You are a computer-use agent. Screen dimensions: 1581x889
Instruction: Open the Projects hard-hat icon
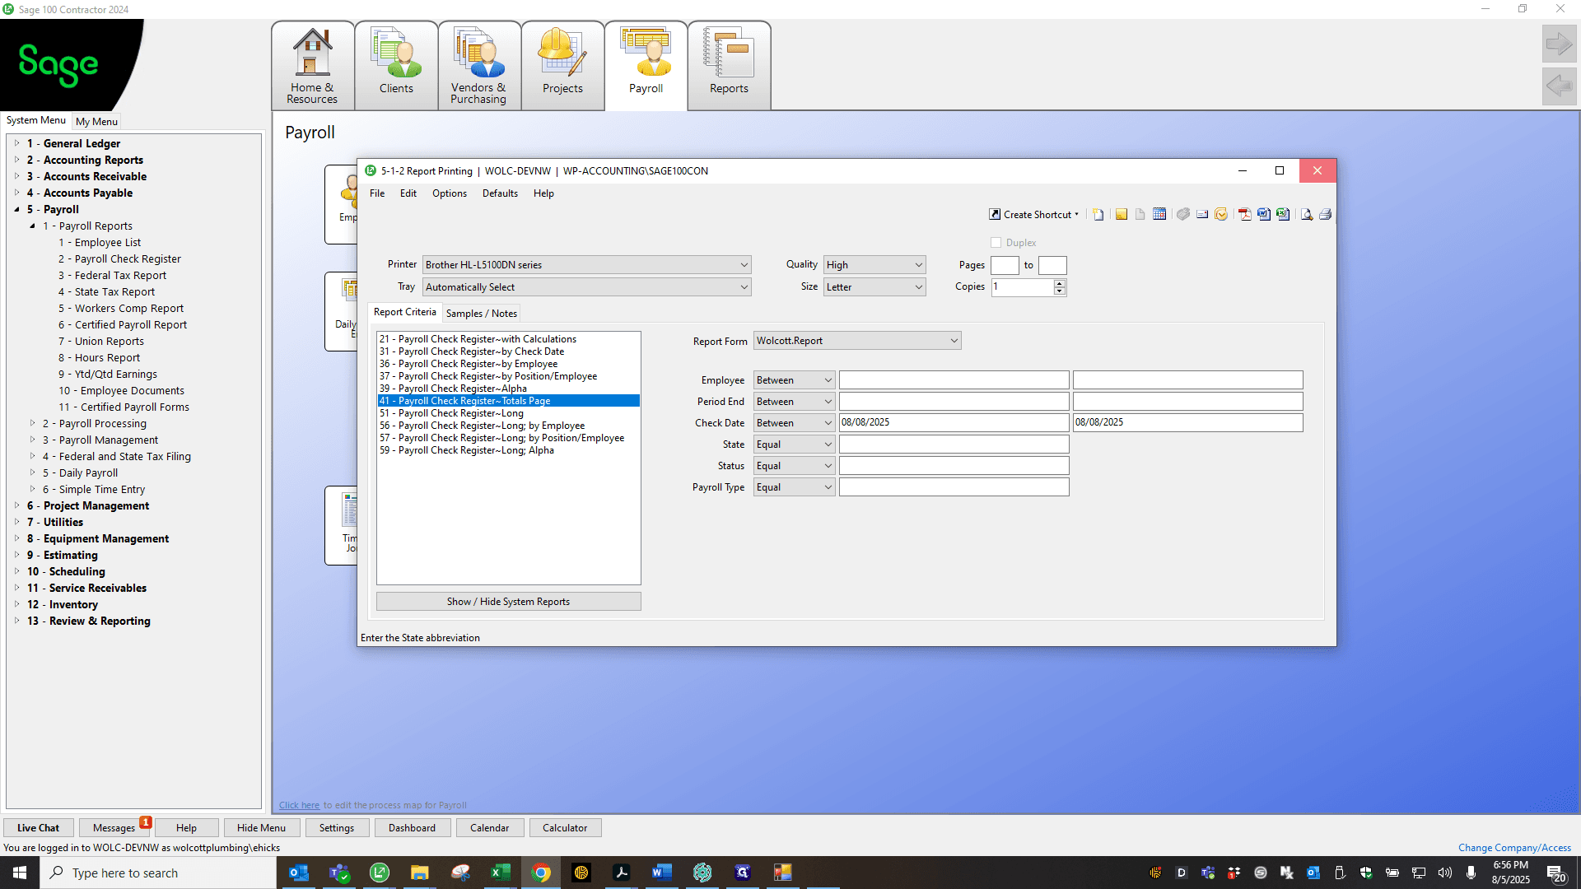[x=562, y=66]
